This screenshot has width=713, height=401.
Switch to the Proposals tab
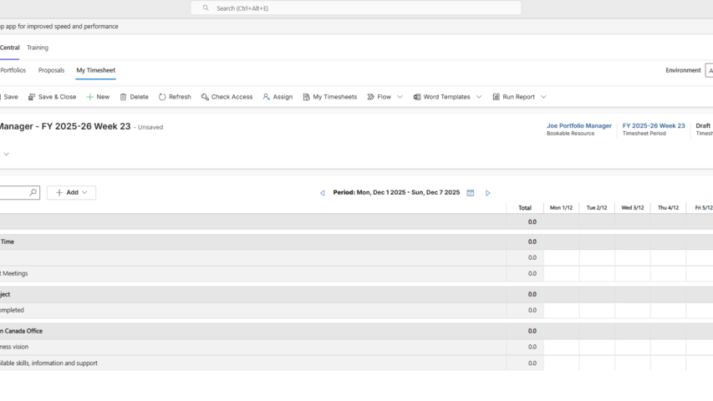point(51,70)
